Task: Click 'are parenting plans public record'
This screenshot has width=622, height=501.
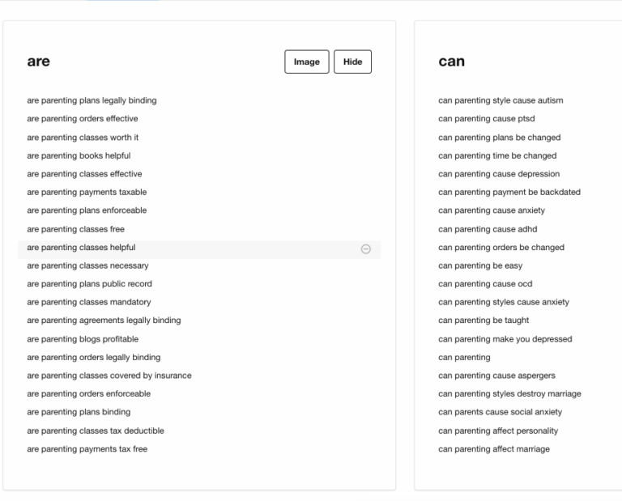Action: coord(89,284)
